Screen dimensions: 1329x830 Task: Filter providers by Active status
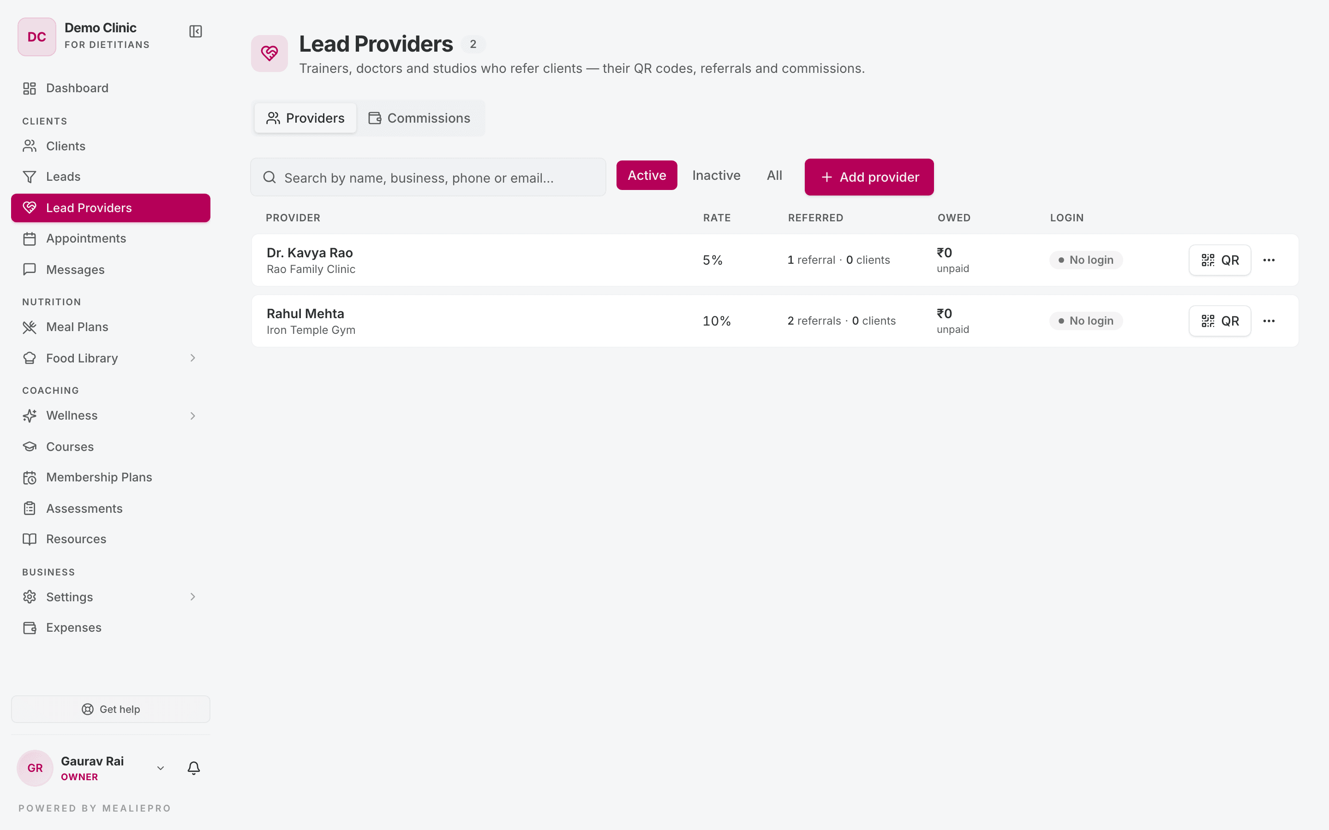(647, 175)
